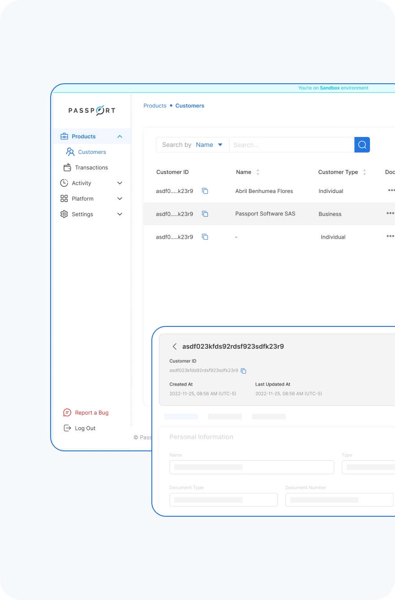Click the Report a Bug chat icon
The width and height of the screenshot is (395, 600).
click(x=67, y=412)
